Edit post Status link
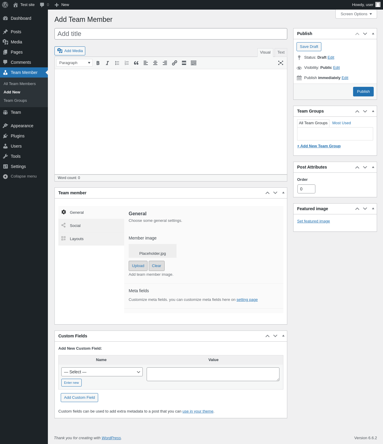383x444 pixels. tap(331, 57)
